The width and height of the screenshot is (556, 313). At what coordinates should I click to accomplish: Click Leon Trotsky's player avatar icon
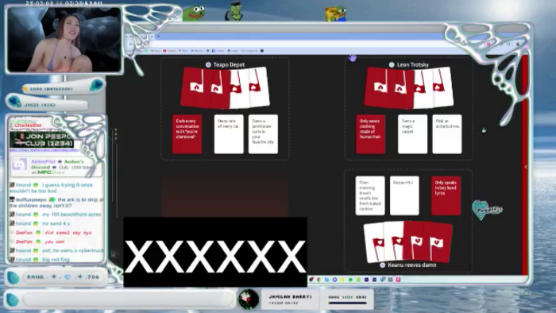(392, 64)
